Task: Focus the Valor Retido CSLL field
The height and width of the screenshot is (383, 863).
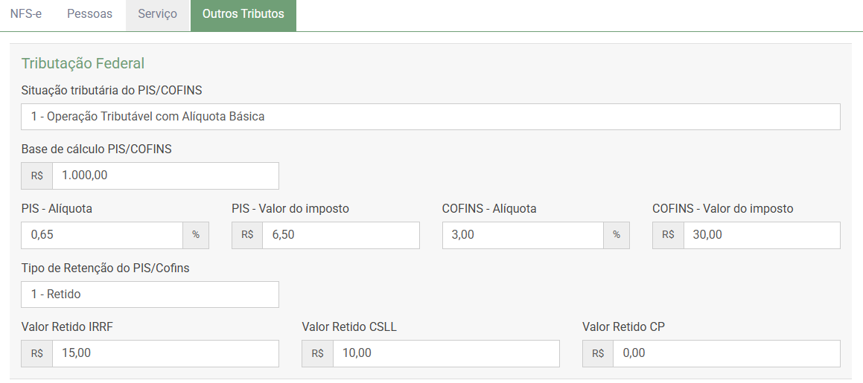Action: [445, 353]
